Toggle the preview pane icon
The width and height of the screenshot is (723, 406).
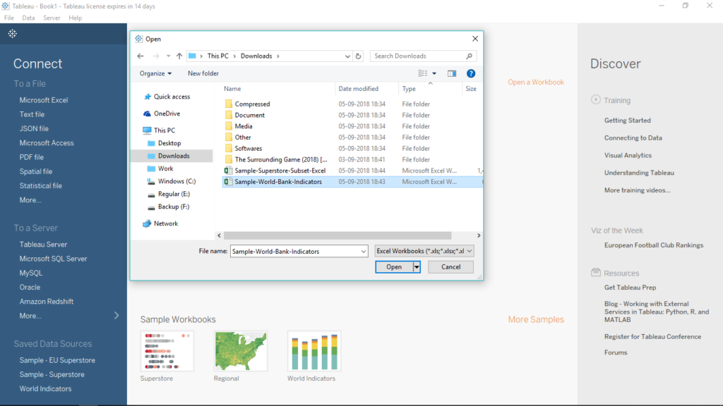coord(452,73)
